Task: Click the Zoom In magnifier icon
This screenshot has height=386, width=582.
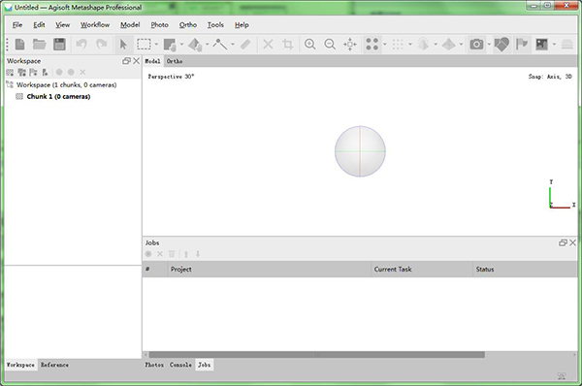Action: coord(310,45)
